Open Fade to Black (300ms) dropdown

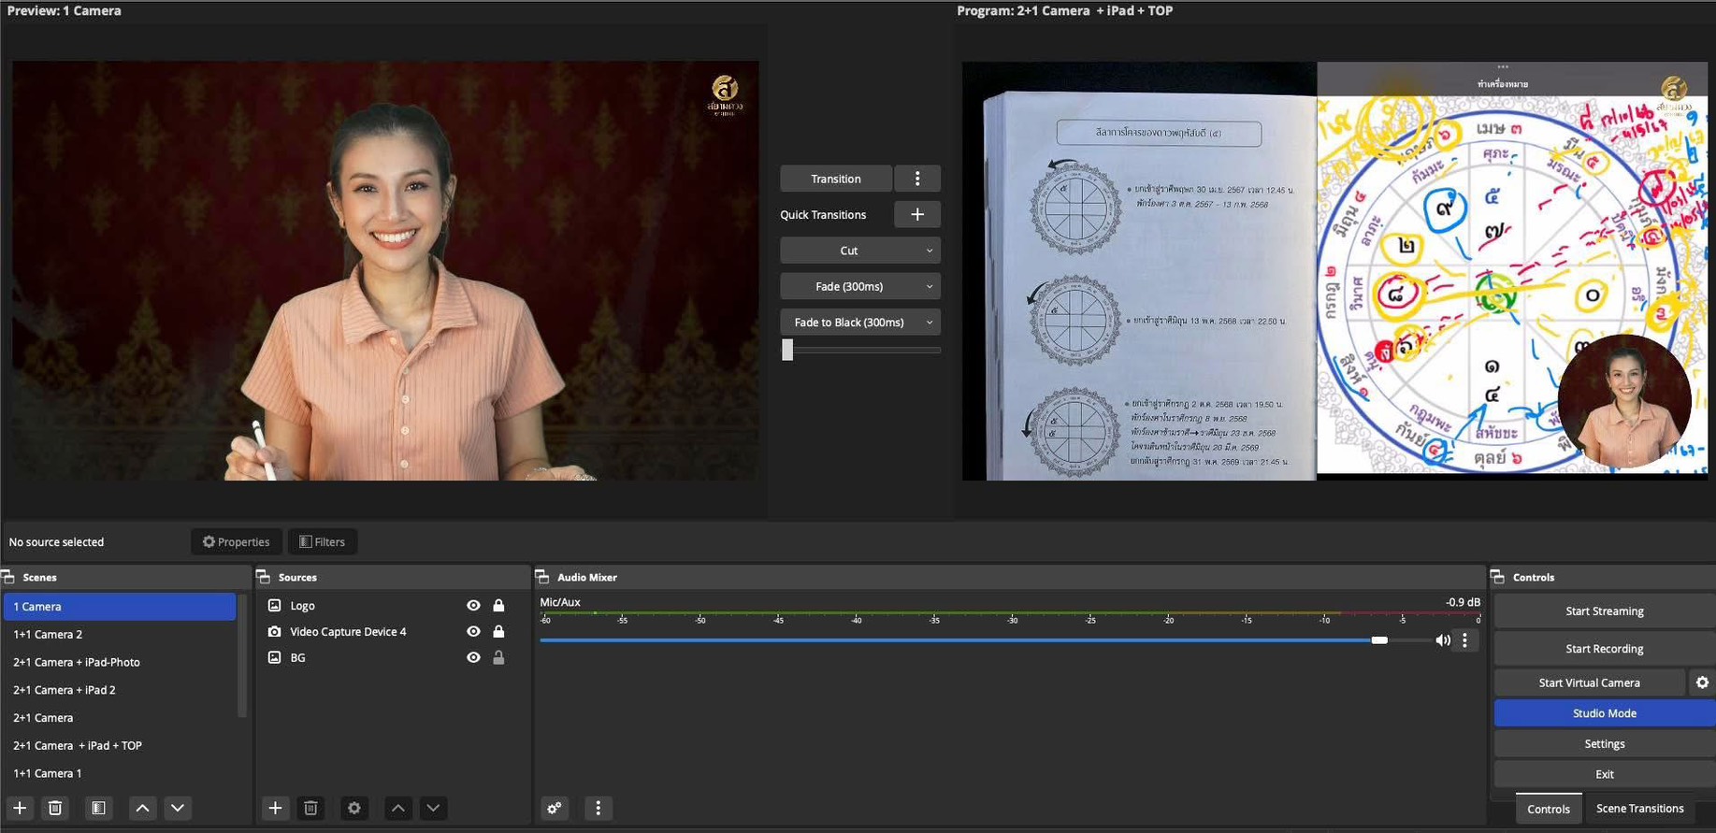pos(860,323)
